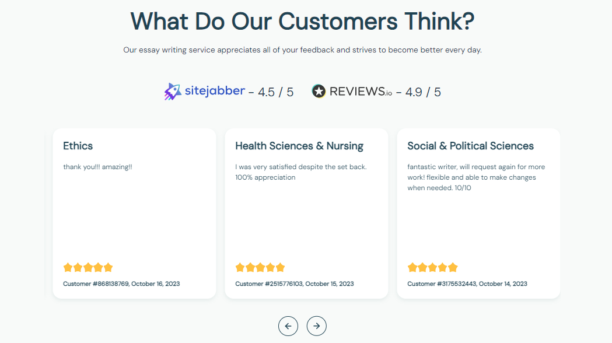Click the next review arrow button

coord(316,325)
